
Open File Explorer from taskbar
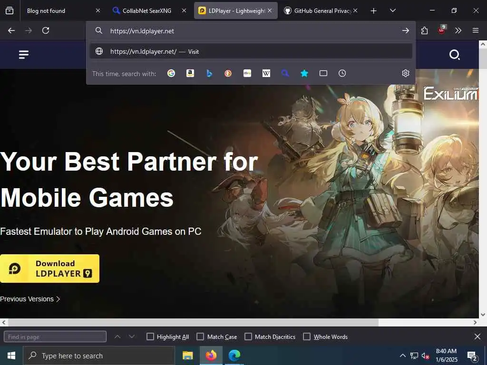(187, 355)
